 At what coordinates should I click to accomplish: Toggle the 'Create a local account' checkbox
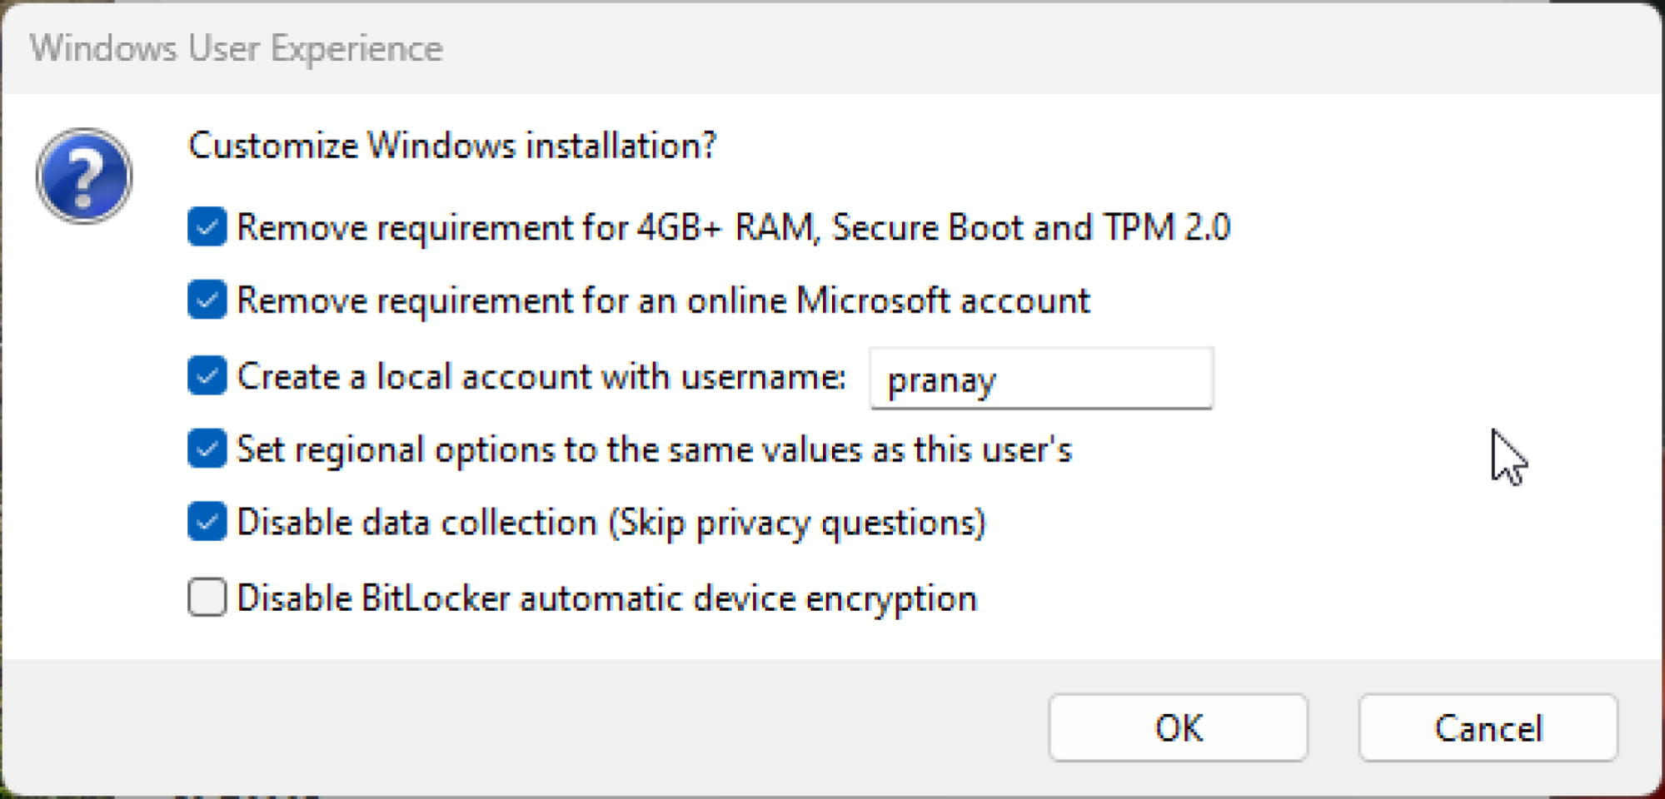pos(207,376)
